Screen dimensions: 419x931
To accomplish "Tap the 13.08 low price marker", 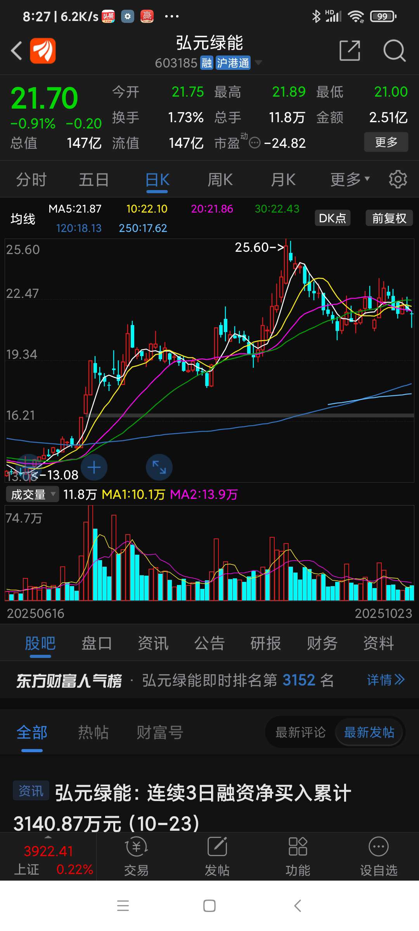I will point(54,475).
